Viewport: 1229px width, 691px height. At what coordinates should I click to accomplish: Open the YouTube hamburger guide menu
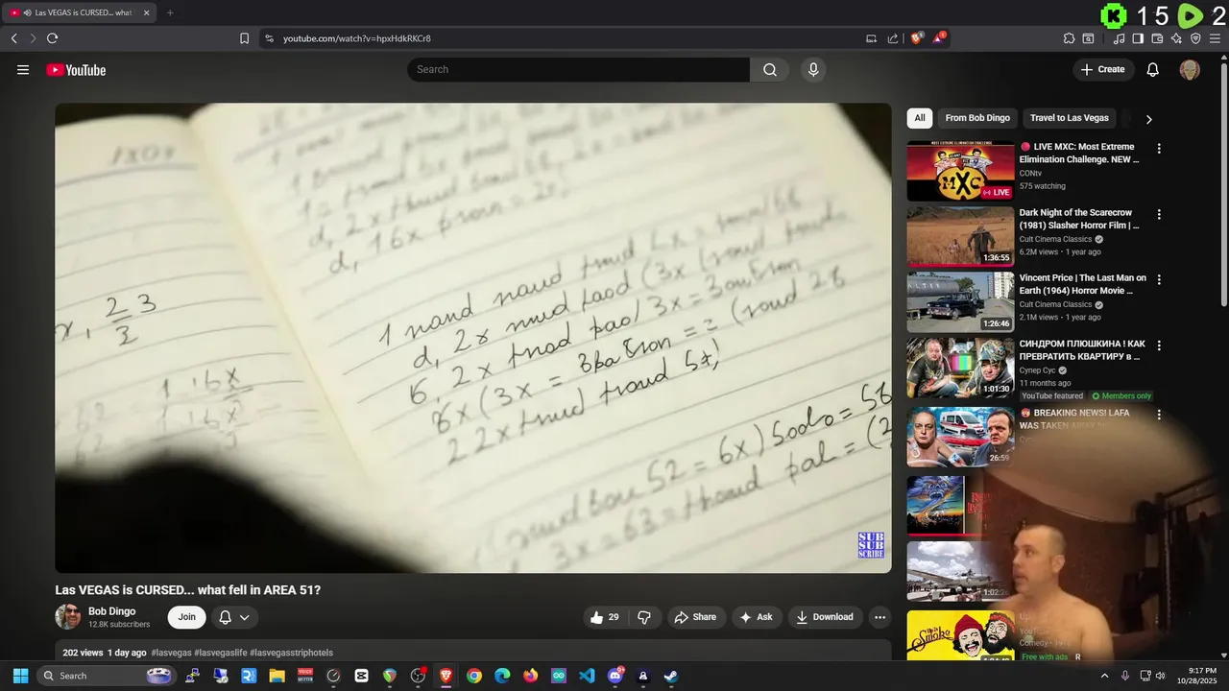click(x=23, y=70)
